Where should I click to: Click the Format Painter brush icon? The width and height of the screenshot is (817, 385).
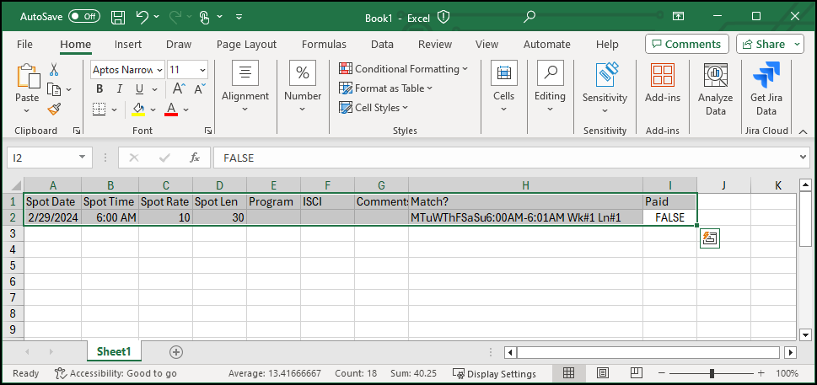click(x=54, y=109)
